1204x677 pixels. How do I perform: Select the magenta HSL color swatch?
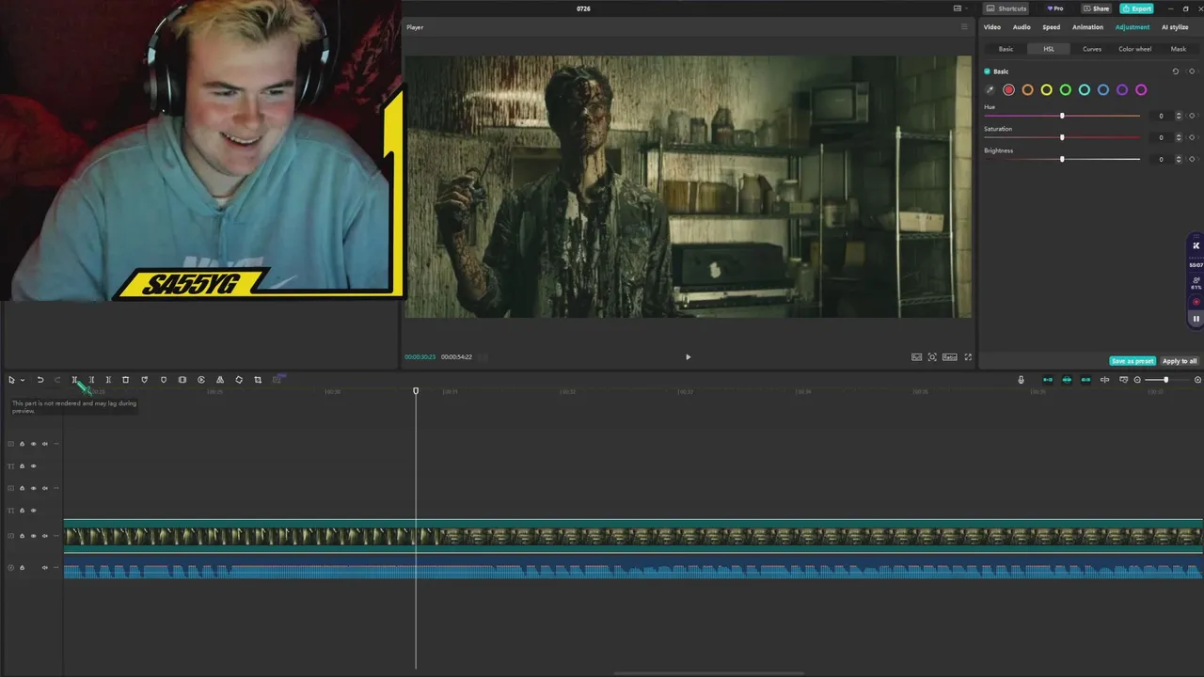[1141, 90]
